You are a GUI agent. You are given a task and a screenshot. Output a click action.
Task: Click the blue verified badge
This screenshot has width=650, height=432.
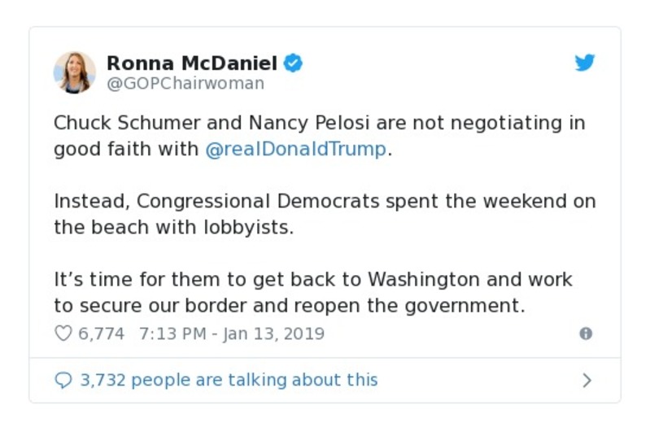point(294,63)
